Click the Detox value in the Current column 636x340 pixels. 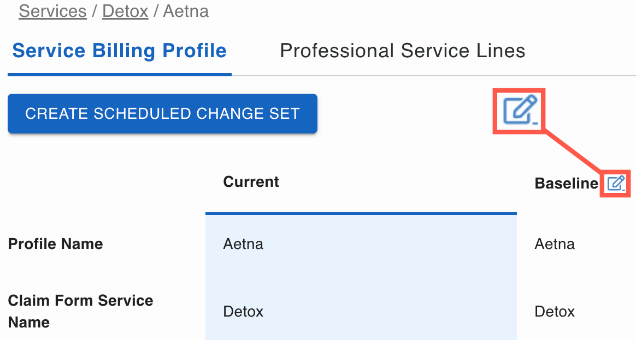pyautogui.click(x=243, y=312)
